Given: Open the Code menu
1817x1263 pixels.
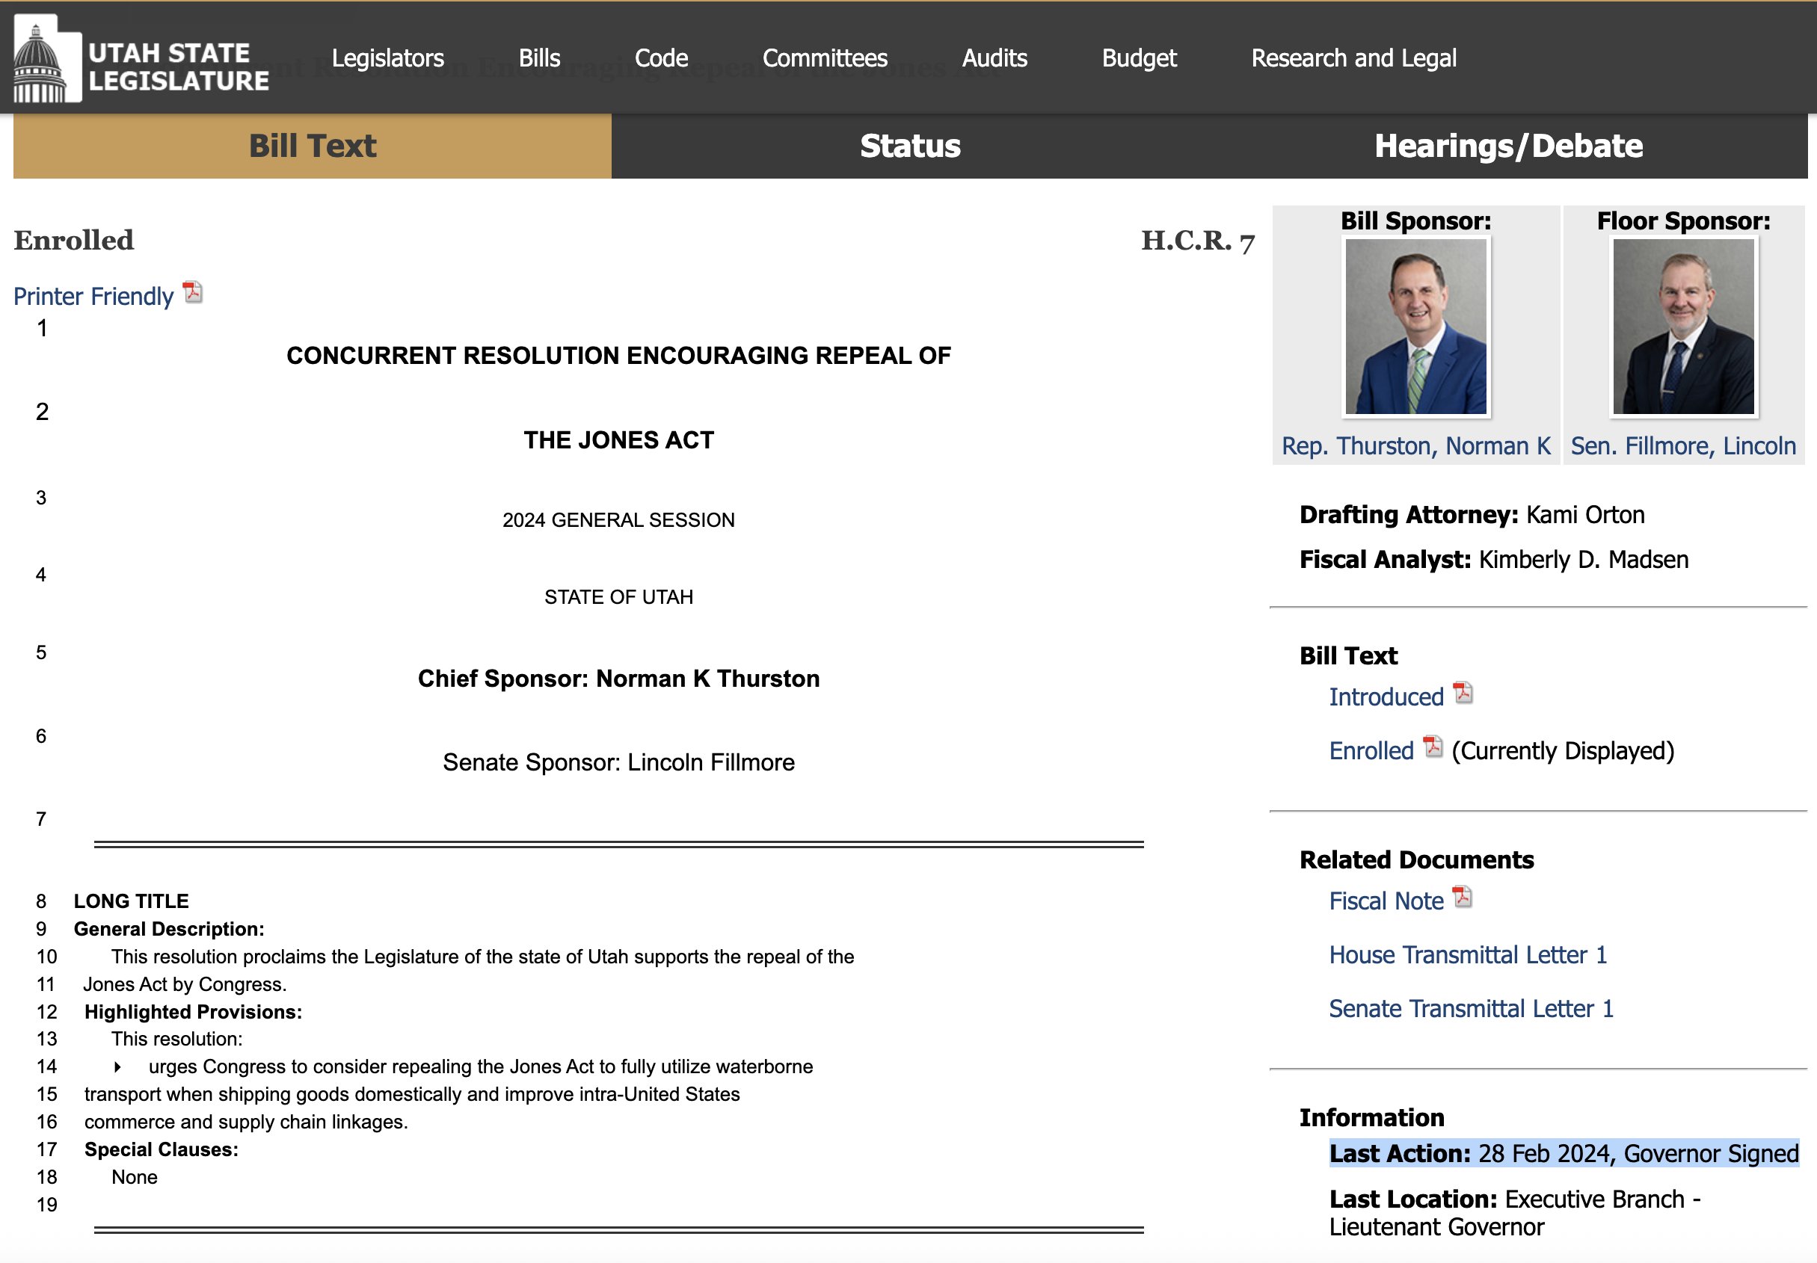Looking at the screenshot, I should point(662,58).
